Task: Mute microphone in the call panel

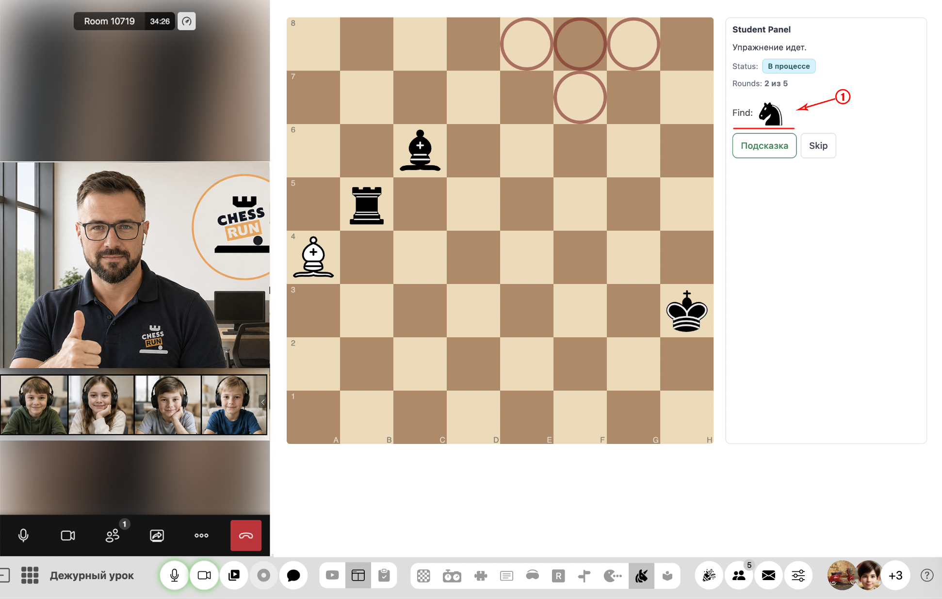Action: 23,535
